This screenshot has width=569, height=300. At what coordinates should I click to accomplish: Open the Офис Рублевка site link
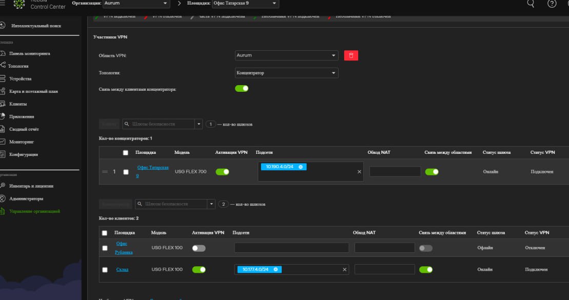123,248
